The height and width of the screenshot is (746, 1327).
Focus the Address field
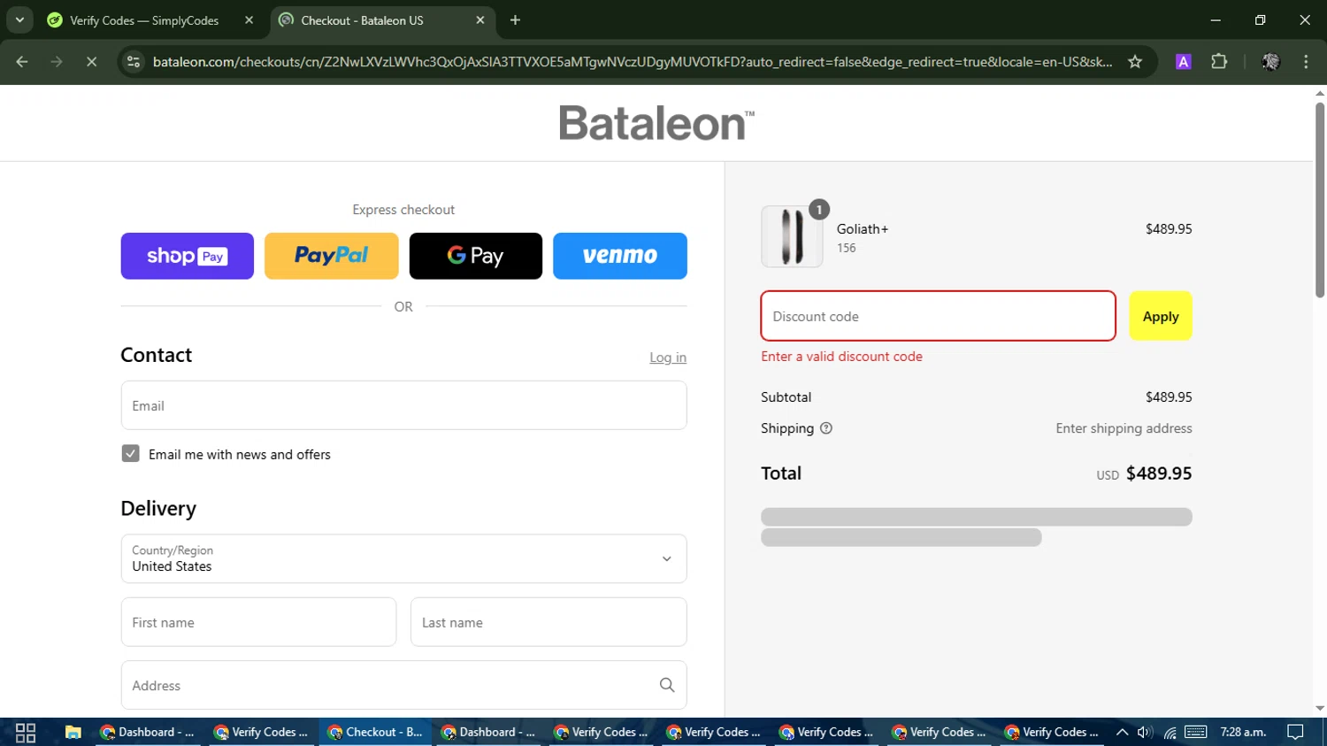(x=403, y=685)
